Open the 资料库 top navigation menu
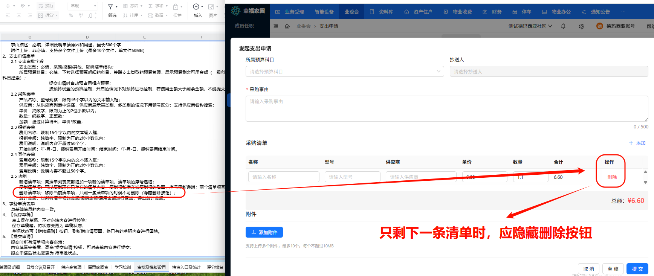Viewport: 654px width, 276px height. coord(382,12)
